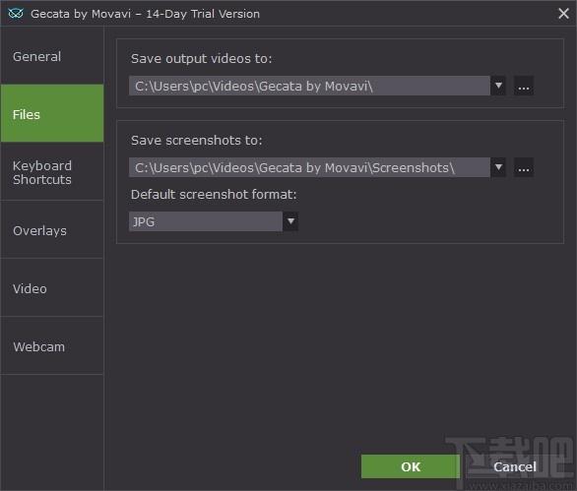This screenshot has width=577, height=491.
Task: Click the output videos path field
Action: [x=309, y=86]
